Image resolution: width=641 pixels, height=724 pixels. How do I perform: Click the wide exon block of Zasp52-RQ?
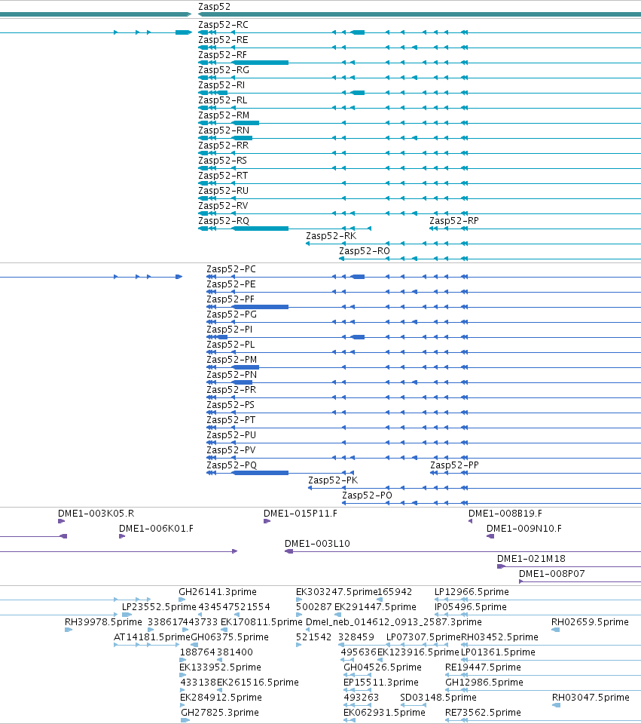point(261,229)
